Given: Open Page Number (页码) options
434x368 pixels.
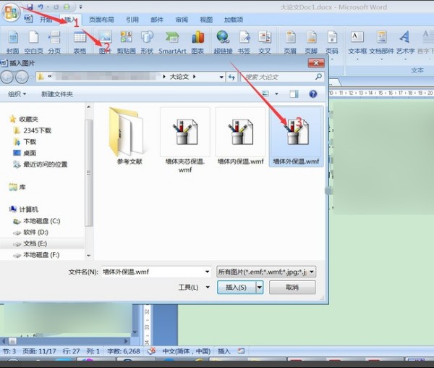Looking at the screenshot, I should (x=332, y=43).
